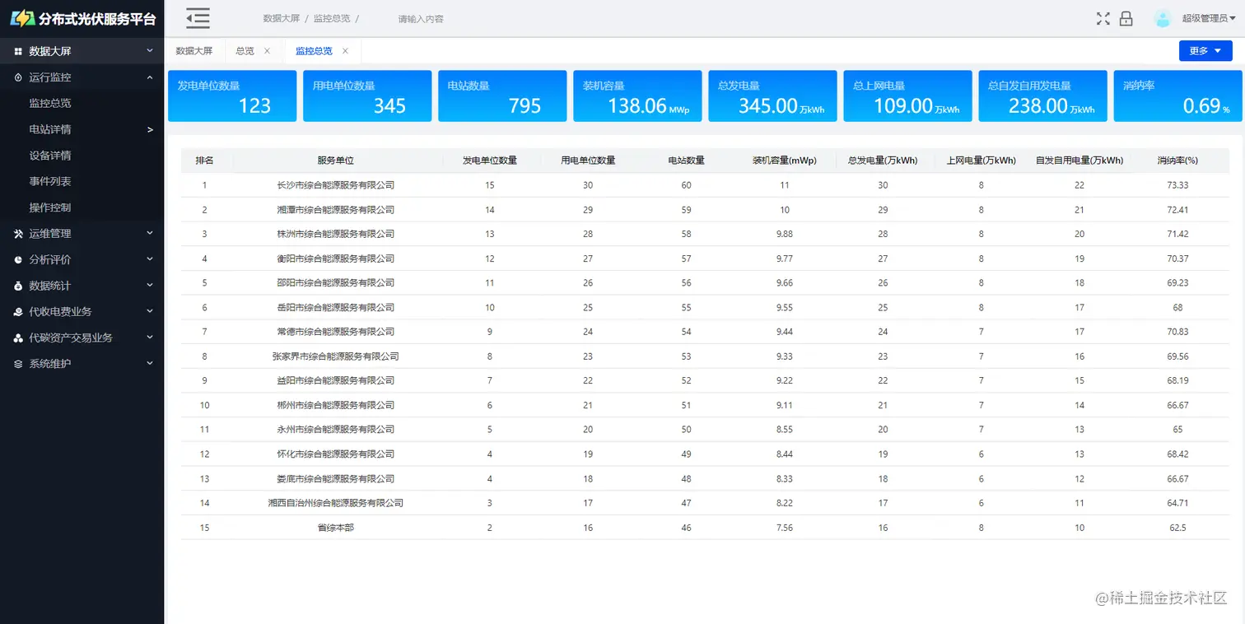Select the 郴州市综合能源服务有限公司 row
Image resolution: width=1245 pixels, height=624 pixels.
[x=705, y=405]
